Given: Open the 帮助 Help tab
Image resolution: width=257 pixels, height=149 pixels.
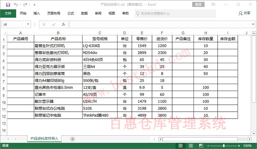Looking at the screenshot, I should pyautogui.click(x=126, y=14).
